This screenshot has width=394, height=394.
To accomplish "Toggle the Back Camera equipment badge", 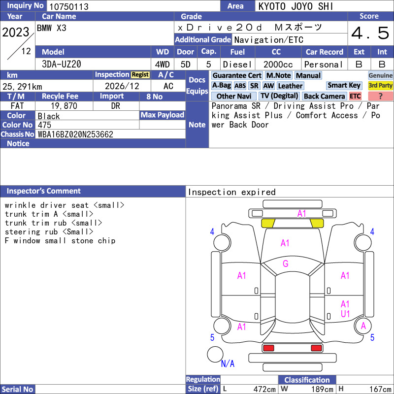I will (x=324, y=96).
